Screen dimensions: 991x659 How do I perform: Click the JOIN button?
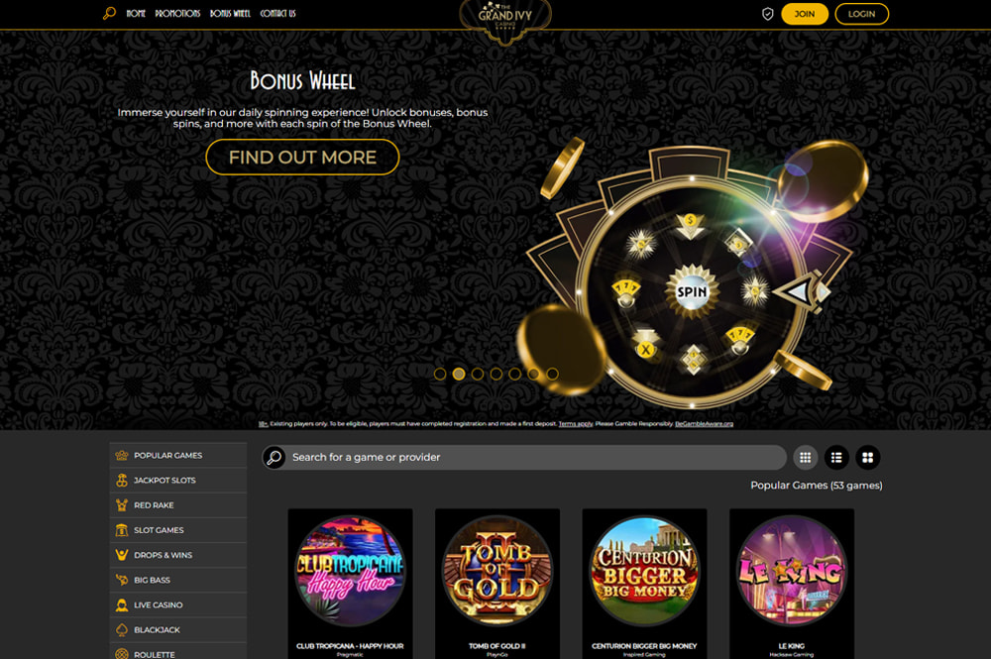(x=805, y=14)
